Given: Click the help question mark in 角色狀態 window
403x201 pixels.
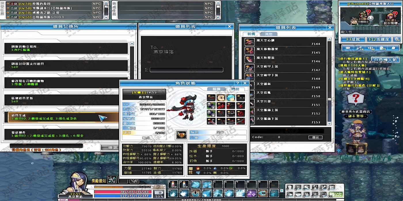Looking at the screenshot, I should pos(238,83).
